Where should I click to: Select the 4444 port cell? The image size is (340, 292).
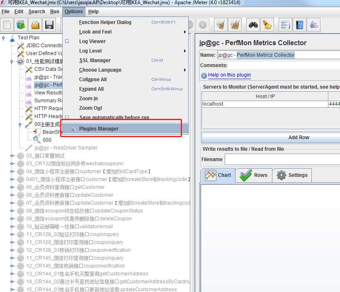point(334,104)
